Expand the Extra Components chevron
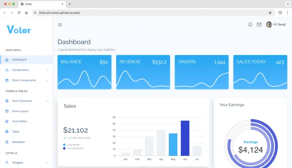 point(47,80)
